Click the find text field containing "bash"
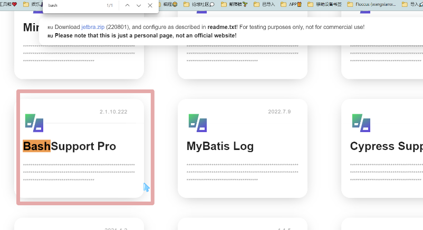The width and height of the screenshot is (423, 230). (x=74, y=5)
